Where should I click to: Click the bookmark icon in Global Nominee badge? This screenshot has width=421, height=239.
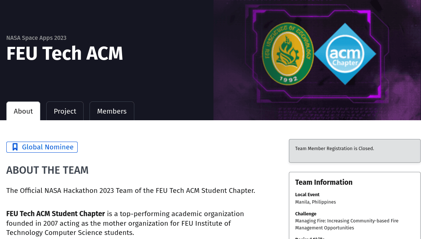(x=15, y=147)
